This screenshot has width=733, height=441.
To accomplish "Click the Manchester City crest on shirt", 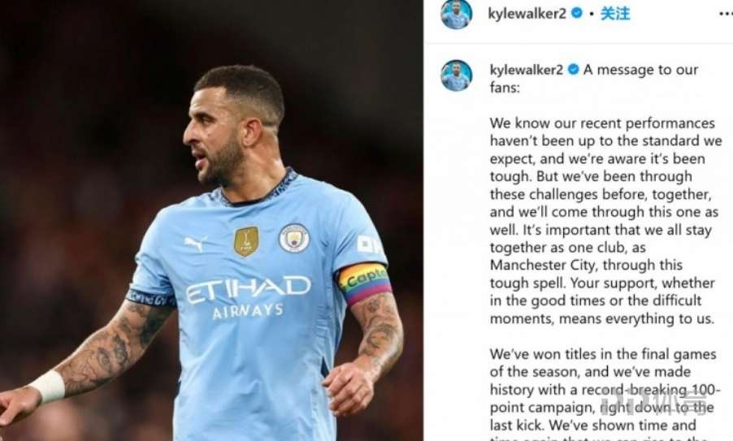I will tap(294, 238).
